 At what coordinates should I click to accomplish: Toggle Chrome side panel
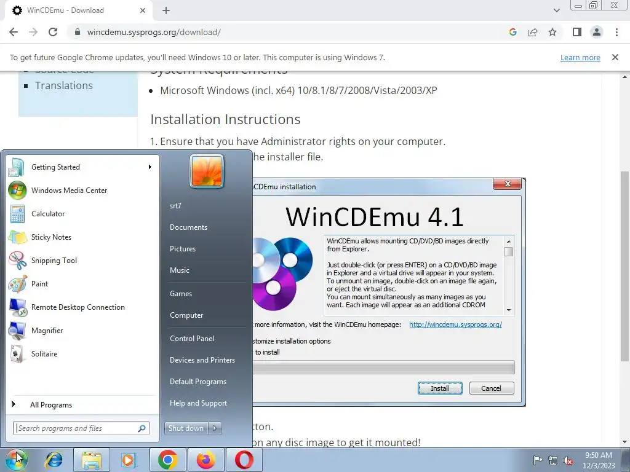(577, 32)
